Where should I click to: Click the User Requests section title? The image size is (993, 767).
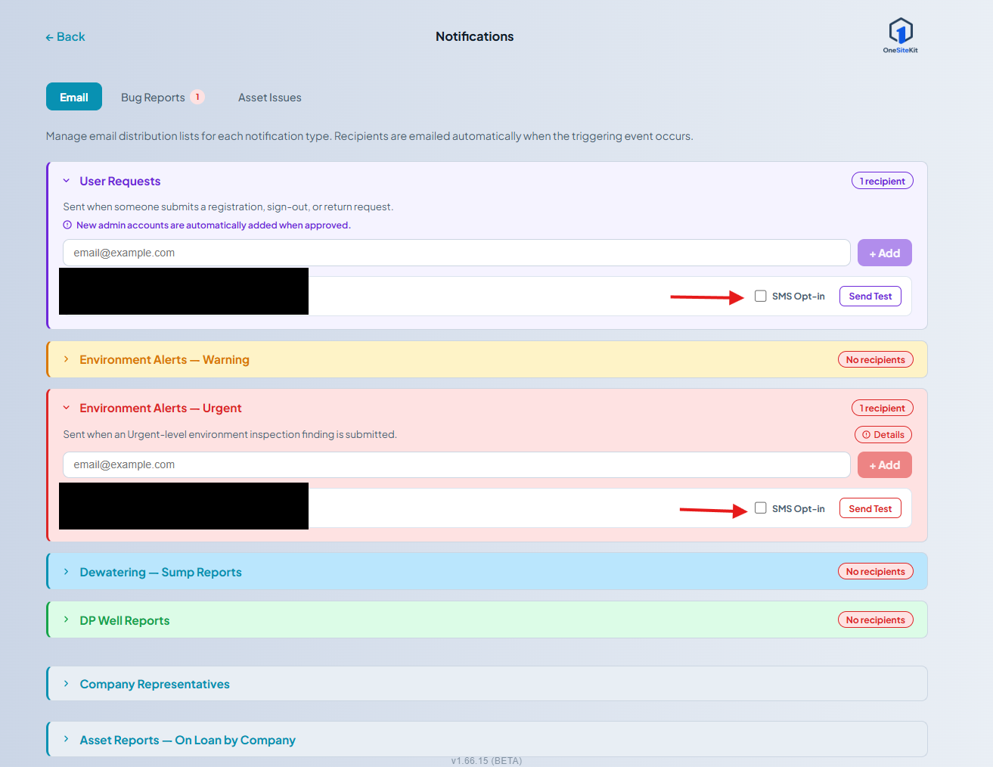[x=120, y=182]
